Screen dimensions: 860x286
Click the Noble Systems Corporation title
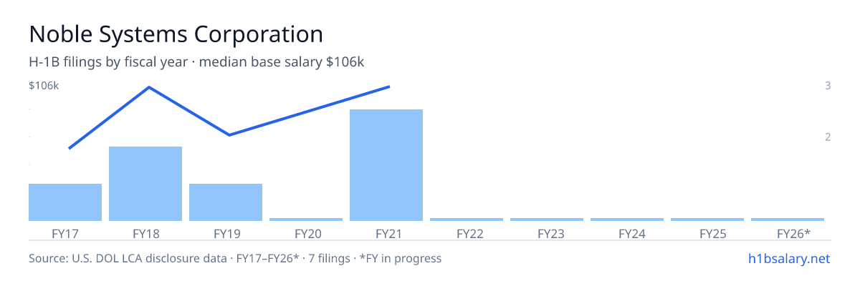click(176, 34)
